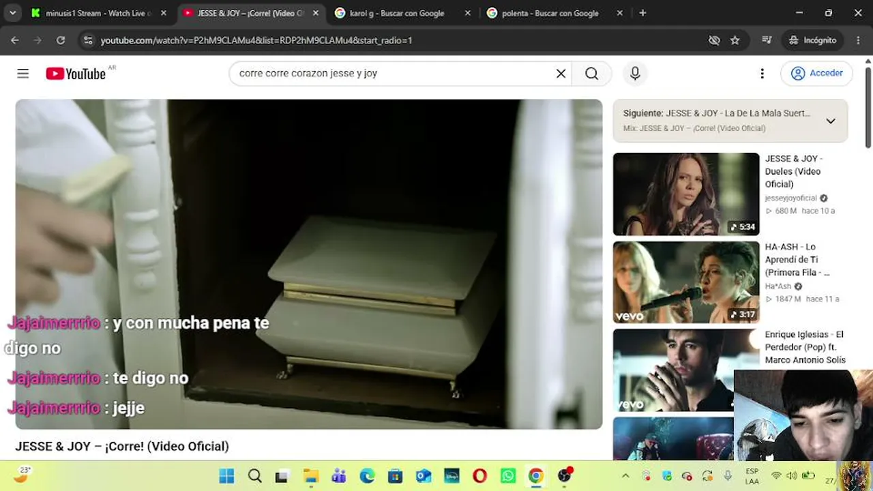Open the taskbar Wi-Fi network icon
The width and height of the screenshot is (873, 491).
[x=776, y=476]
